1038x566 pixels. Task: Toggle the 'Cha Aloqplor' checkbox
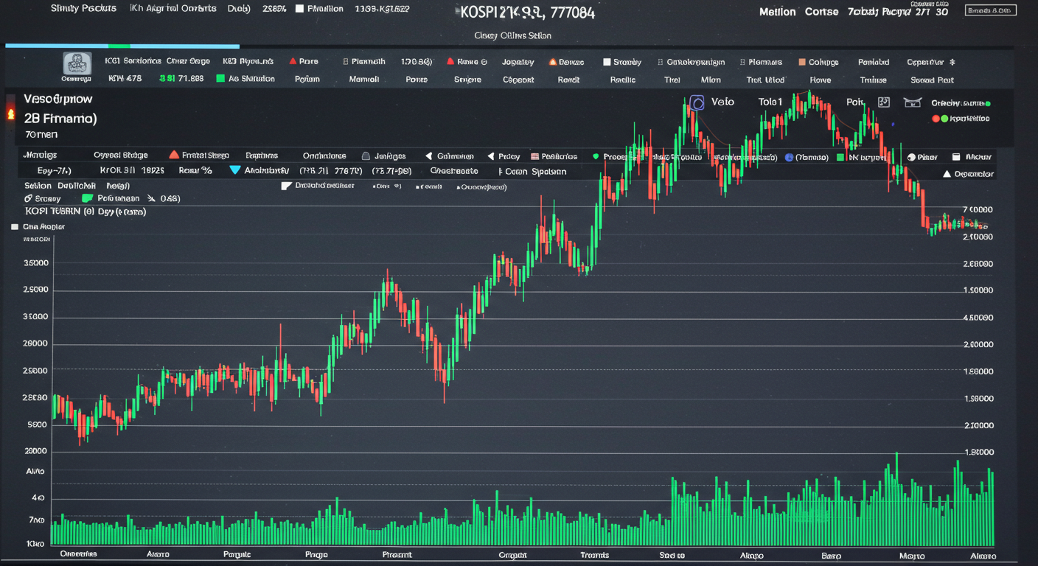click(x=15, y=227)
